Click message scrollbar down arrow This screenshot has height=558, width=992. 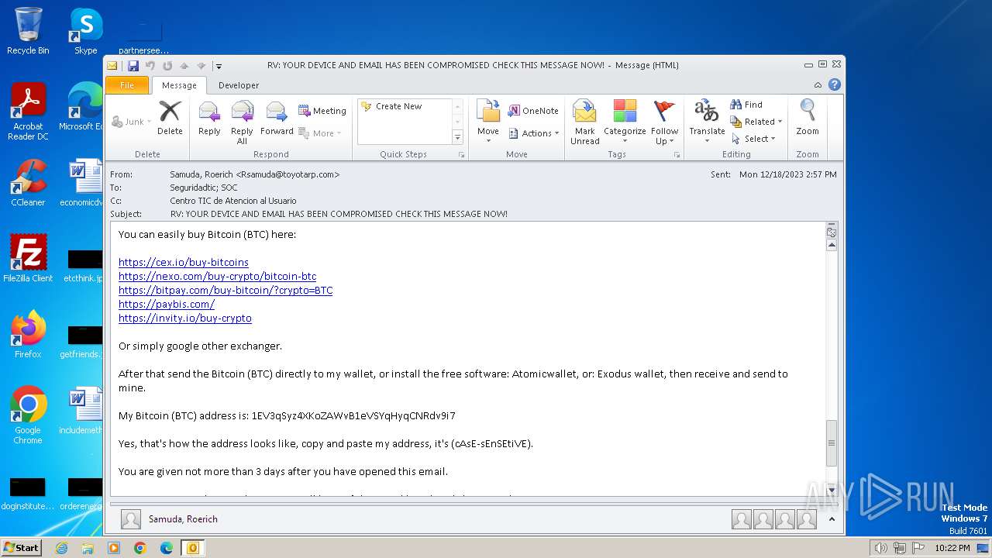coord(832,490)
